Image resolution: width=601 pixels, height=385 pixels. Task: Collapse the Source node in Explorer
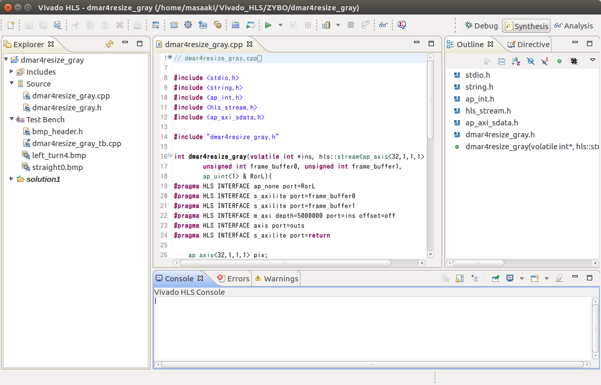[x=11, y=83]
